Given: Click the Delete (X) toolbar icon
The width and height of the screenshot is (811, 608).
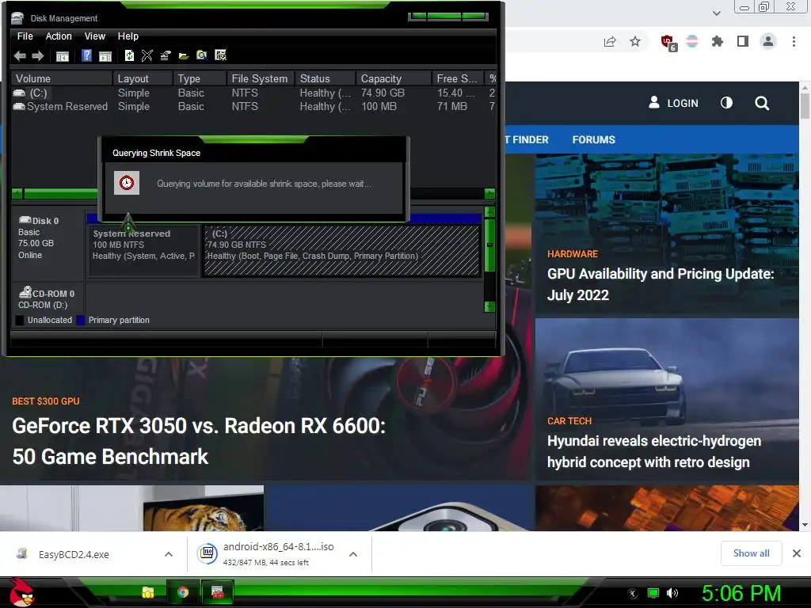Looking at the screenshot, I should point(147,55).
